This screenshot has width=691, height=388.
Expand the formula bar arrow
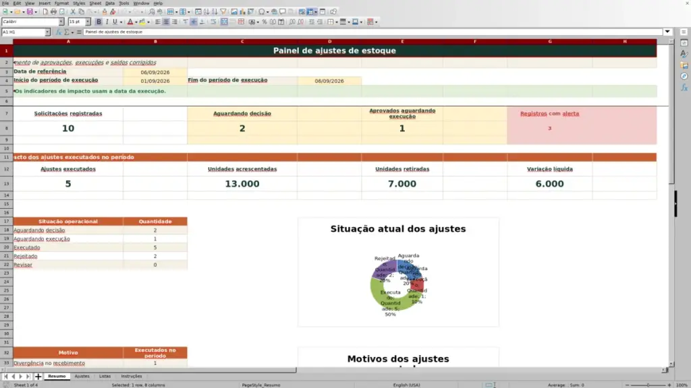coord(667,32)
